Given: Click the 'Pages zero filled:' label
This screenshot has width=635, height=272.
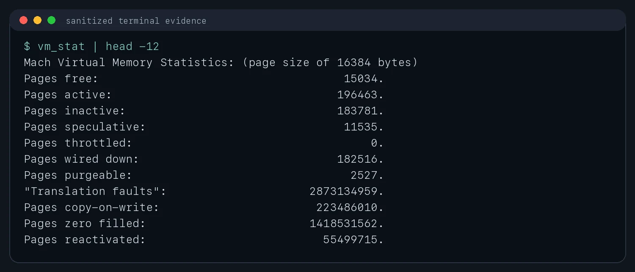Looking at the screenshot, I should 85,224.
